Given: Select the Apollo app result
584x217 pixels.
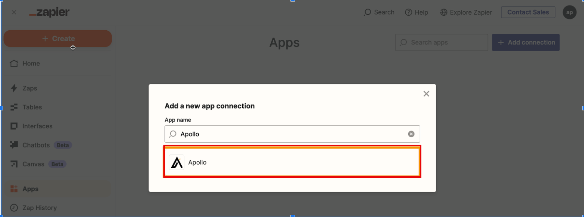Looking at the screenshot, I should click(x=292, y=162).
